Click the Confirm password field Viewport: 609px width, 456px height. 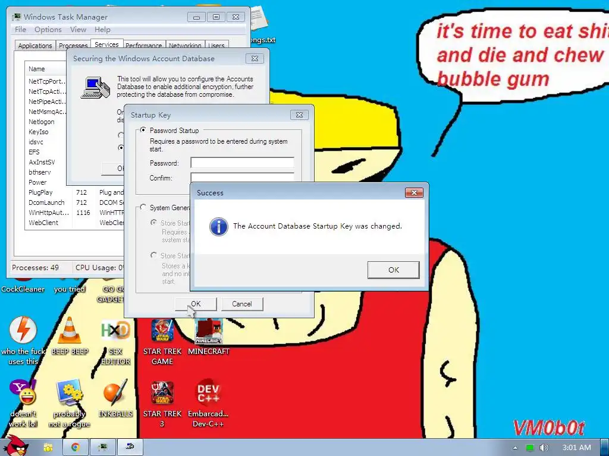click(243, 178)
